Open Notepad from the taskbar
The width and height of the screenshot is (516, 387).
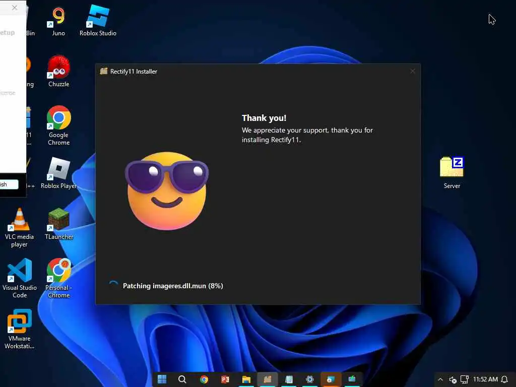coord(289,379)
